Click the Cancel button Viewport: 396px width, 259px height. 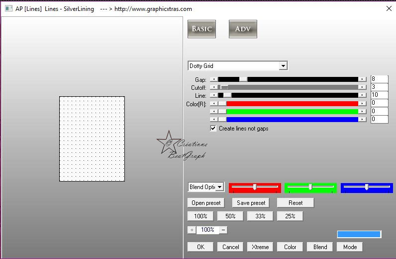click(x=230, y=247)
